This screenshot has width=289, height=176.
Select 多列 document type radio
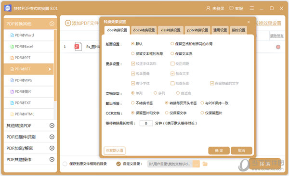point(155,93)
